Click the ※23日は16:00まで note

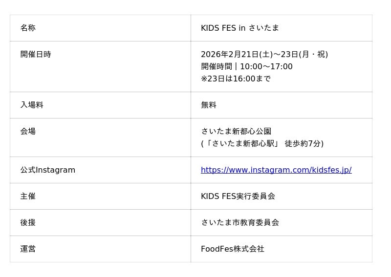click(x=236, y=79)
